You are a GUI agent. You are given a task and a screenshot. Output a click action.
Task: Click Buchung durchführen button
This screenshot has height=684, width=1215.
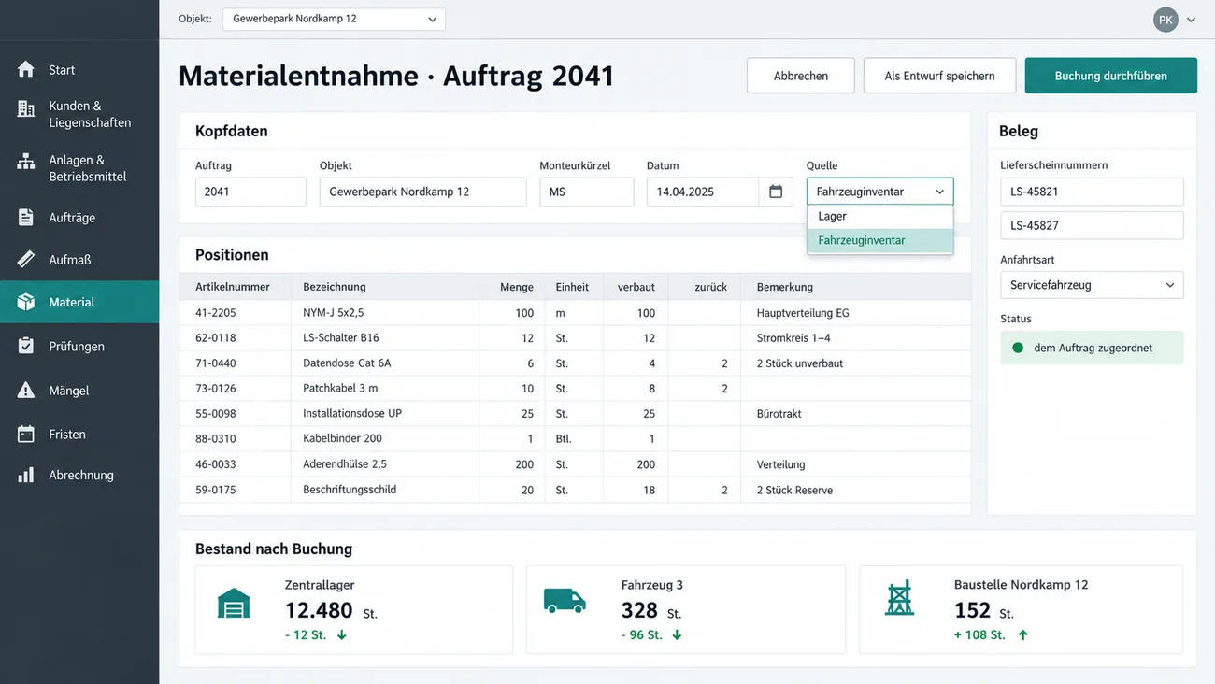(x=1110, y=76)
